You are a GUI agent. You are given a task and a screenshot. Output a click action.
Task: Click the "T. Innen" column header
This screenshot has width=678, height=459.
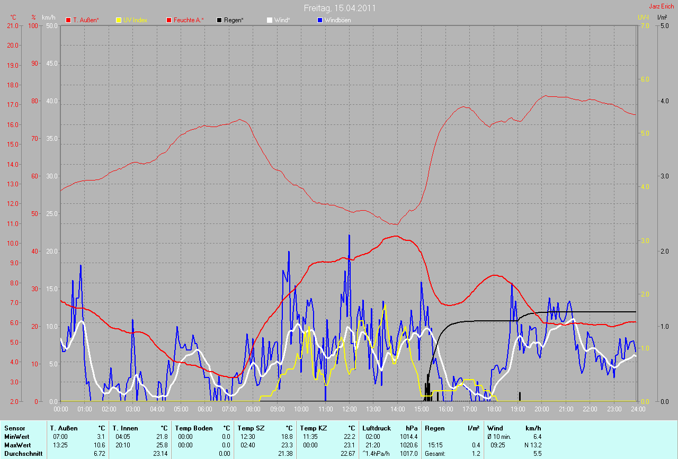[125, 428]
